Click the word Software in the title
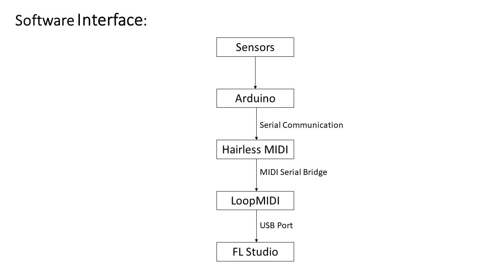Viewport: 494px width, 278px height. 44,21
